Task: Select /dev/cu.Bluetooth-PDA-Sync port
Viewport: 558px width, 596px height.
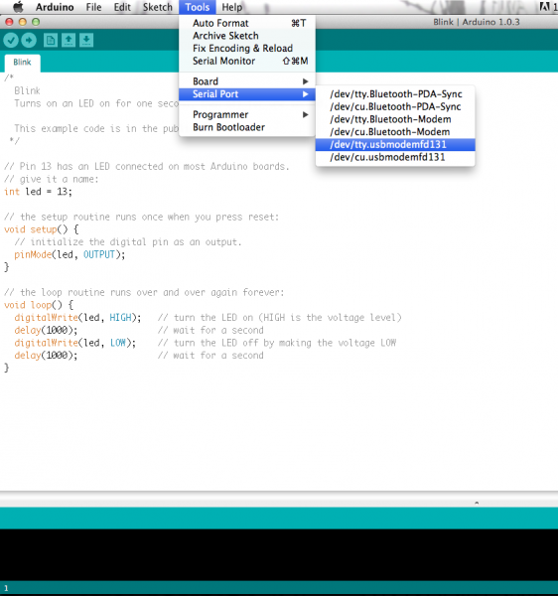Action: 395,106
